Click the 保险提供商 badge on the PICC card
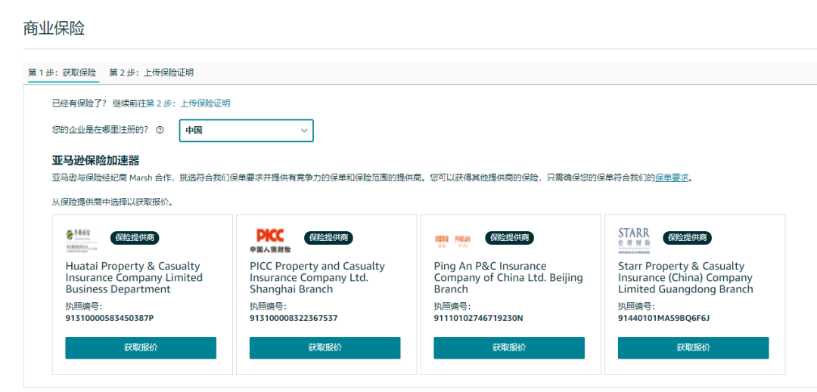 coord(328,238)
